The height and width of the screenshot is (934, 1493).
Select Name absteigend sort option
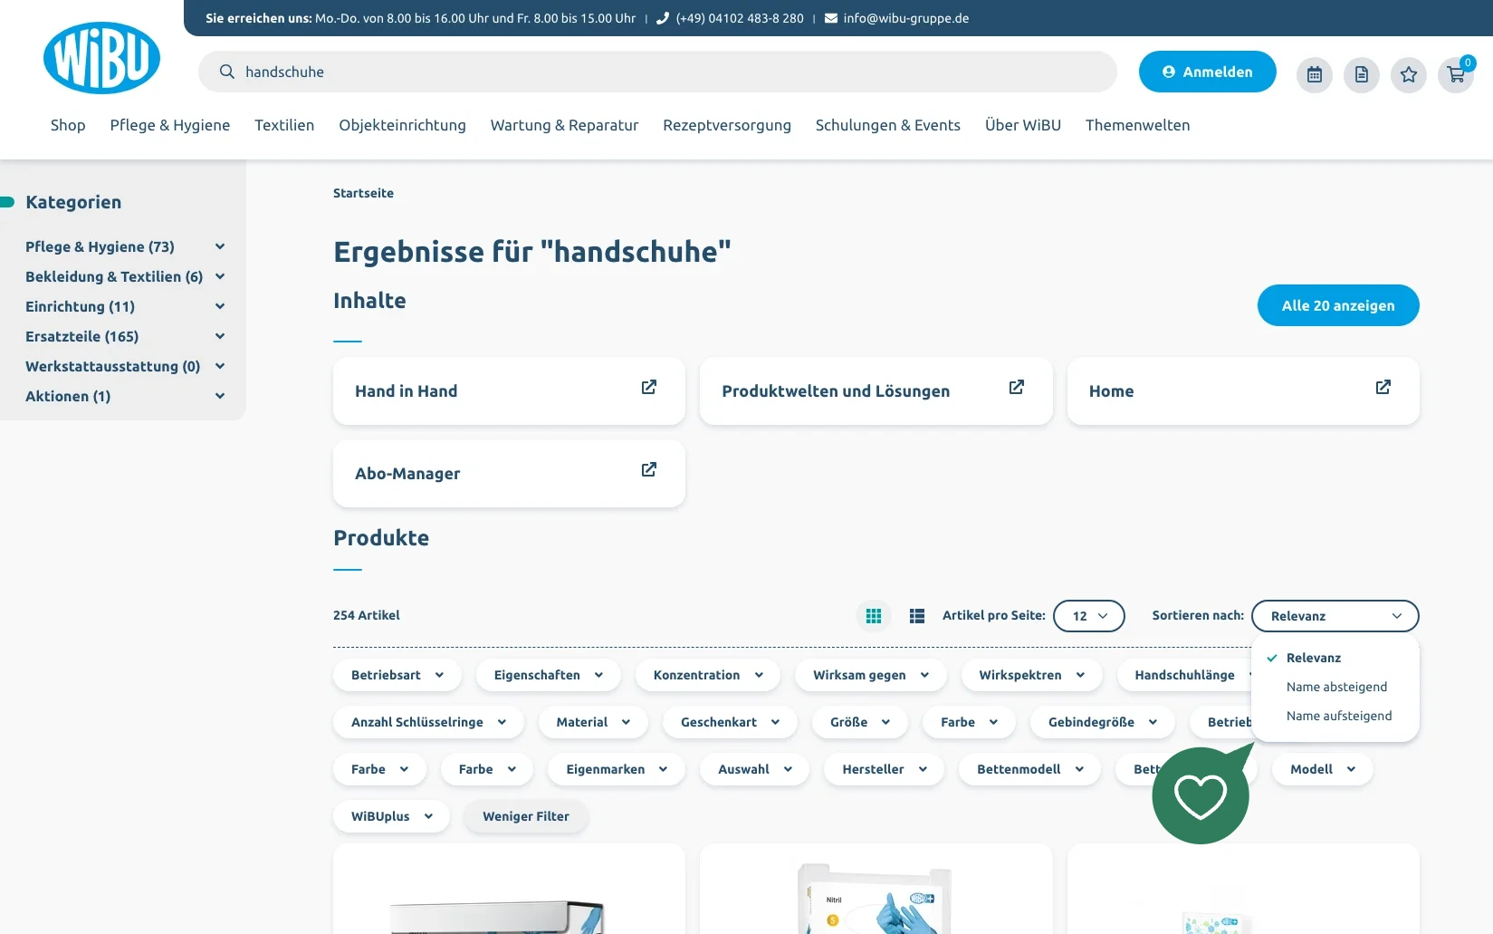(x=1336, y=687)
